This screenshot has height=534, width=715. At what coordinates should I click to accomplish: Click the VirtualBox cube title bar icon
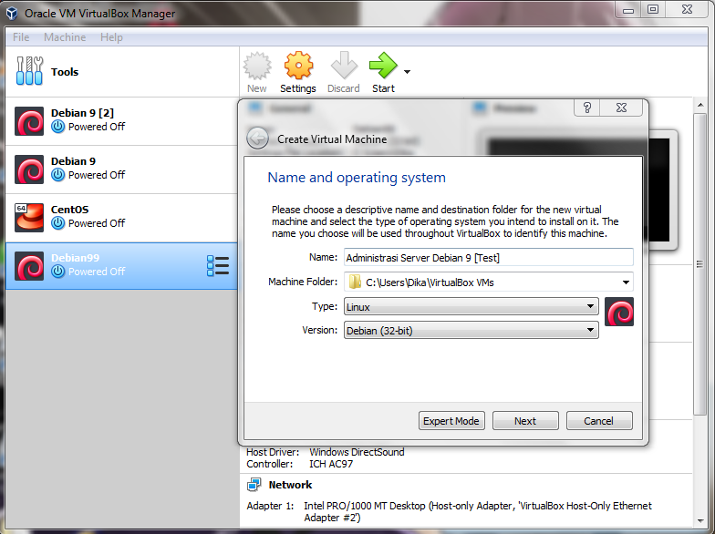pyautogui.click(x=12, y=13)
